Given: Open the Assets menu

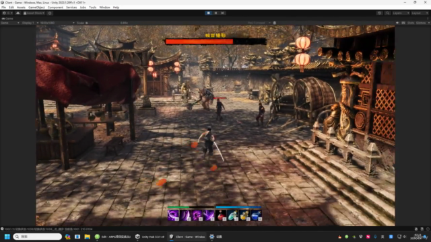Looking at the screenshot, I should [21, 7].
